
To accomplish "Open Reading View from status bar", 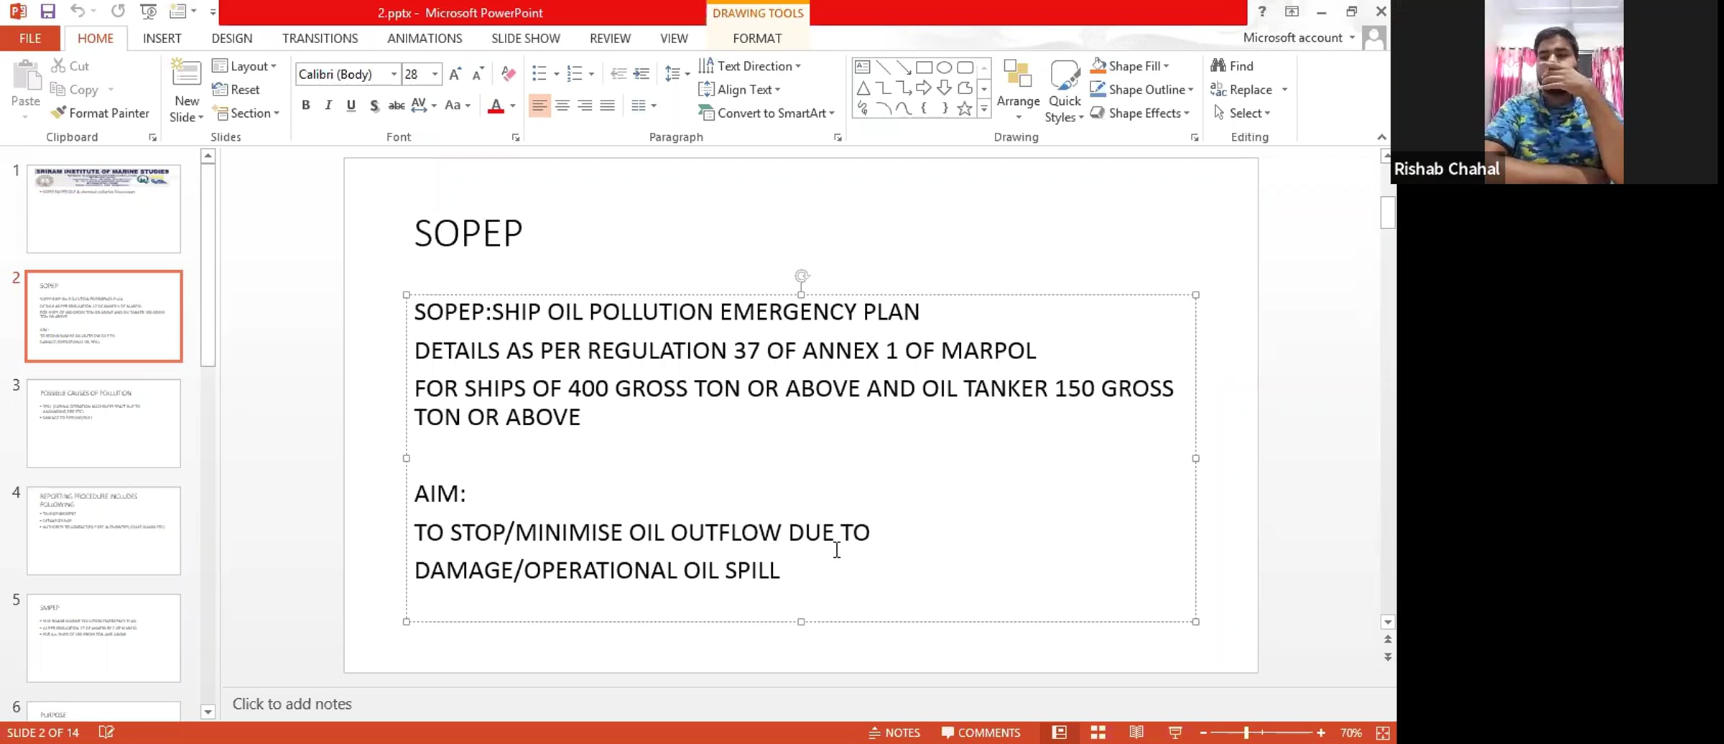I will point(1136,732).
